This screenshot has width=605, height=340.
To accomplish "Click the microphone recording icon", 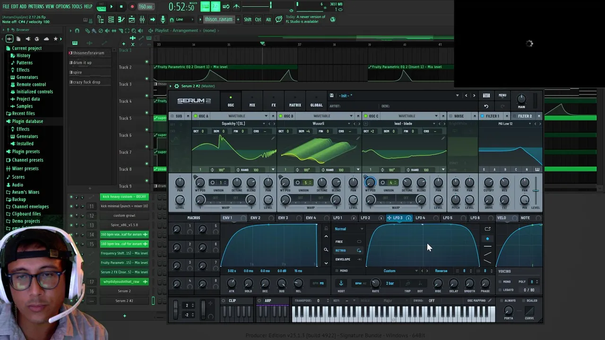I will 163,19.
